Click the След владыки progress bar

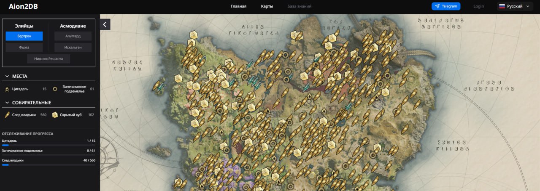pyautogui.click(x=49, y=165)
